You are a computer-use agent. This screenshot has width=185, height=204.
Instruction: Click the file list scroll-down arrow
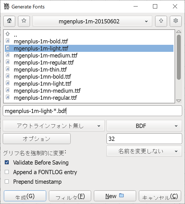[179, 101]
